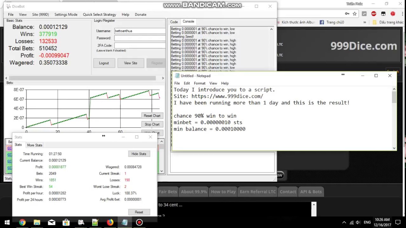Open the Notepad Format menu

click(200, 83)
